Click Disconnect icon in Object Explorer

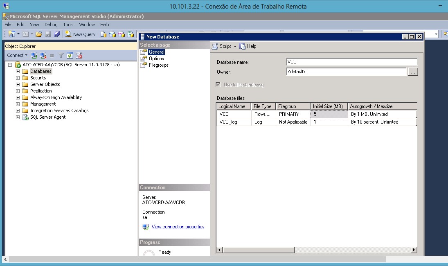[x=43, y=55]
